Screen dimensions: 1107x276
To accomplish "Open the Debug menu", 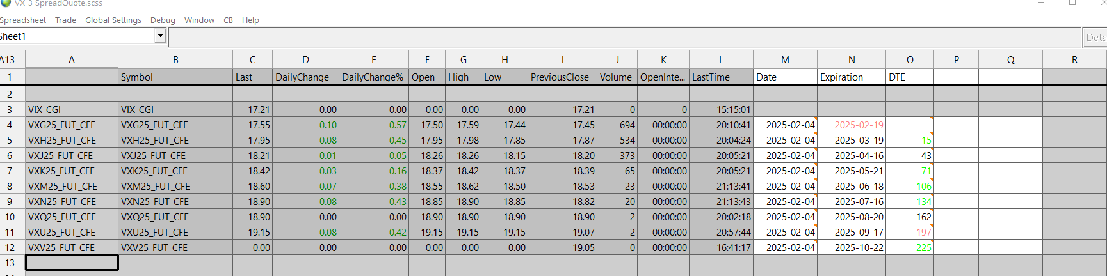I will [163, 20].
